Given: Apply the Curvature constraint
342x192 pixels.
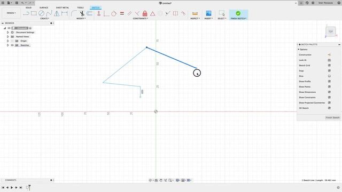Looking at the screenshot, I should 183,13.
